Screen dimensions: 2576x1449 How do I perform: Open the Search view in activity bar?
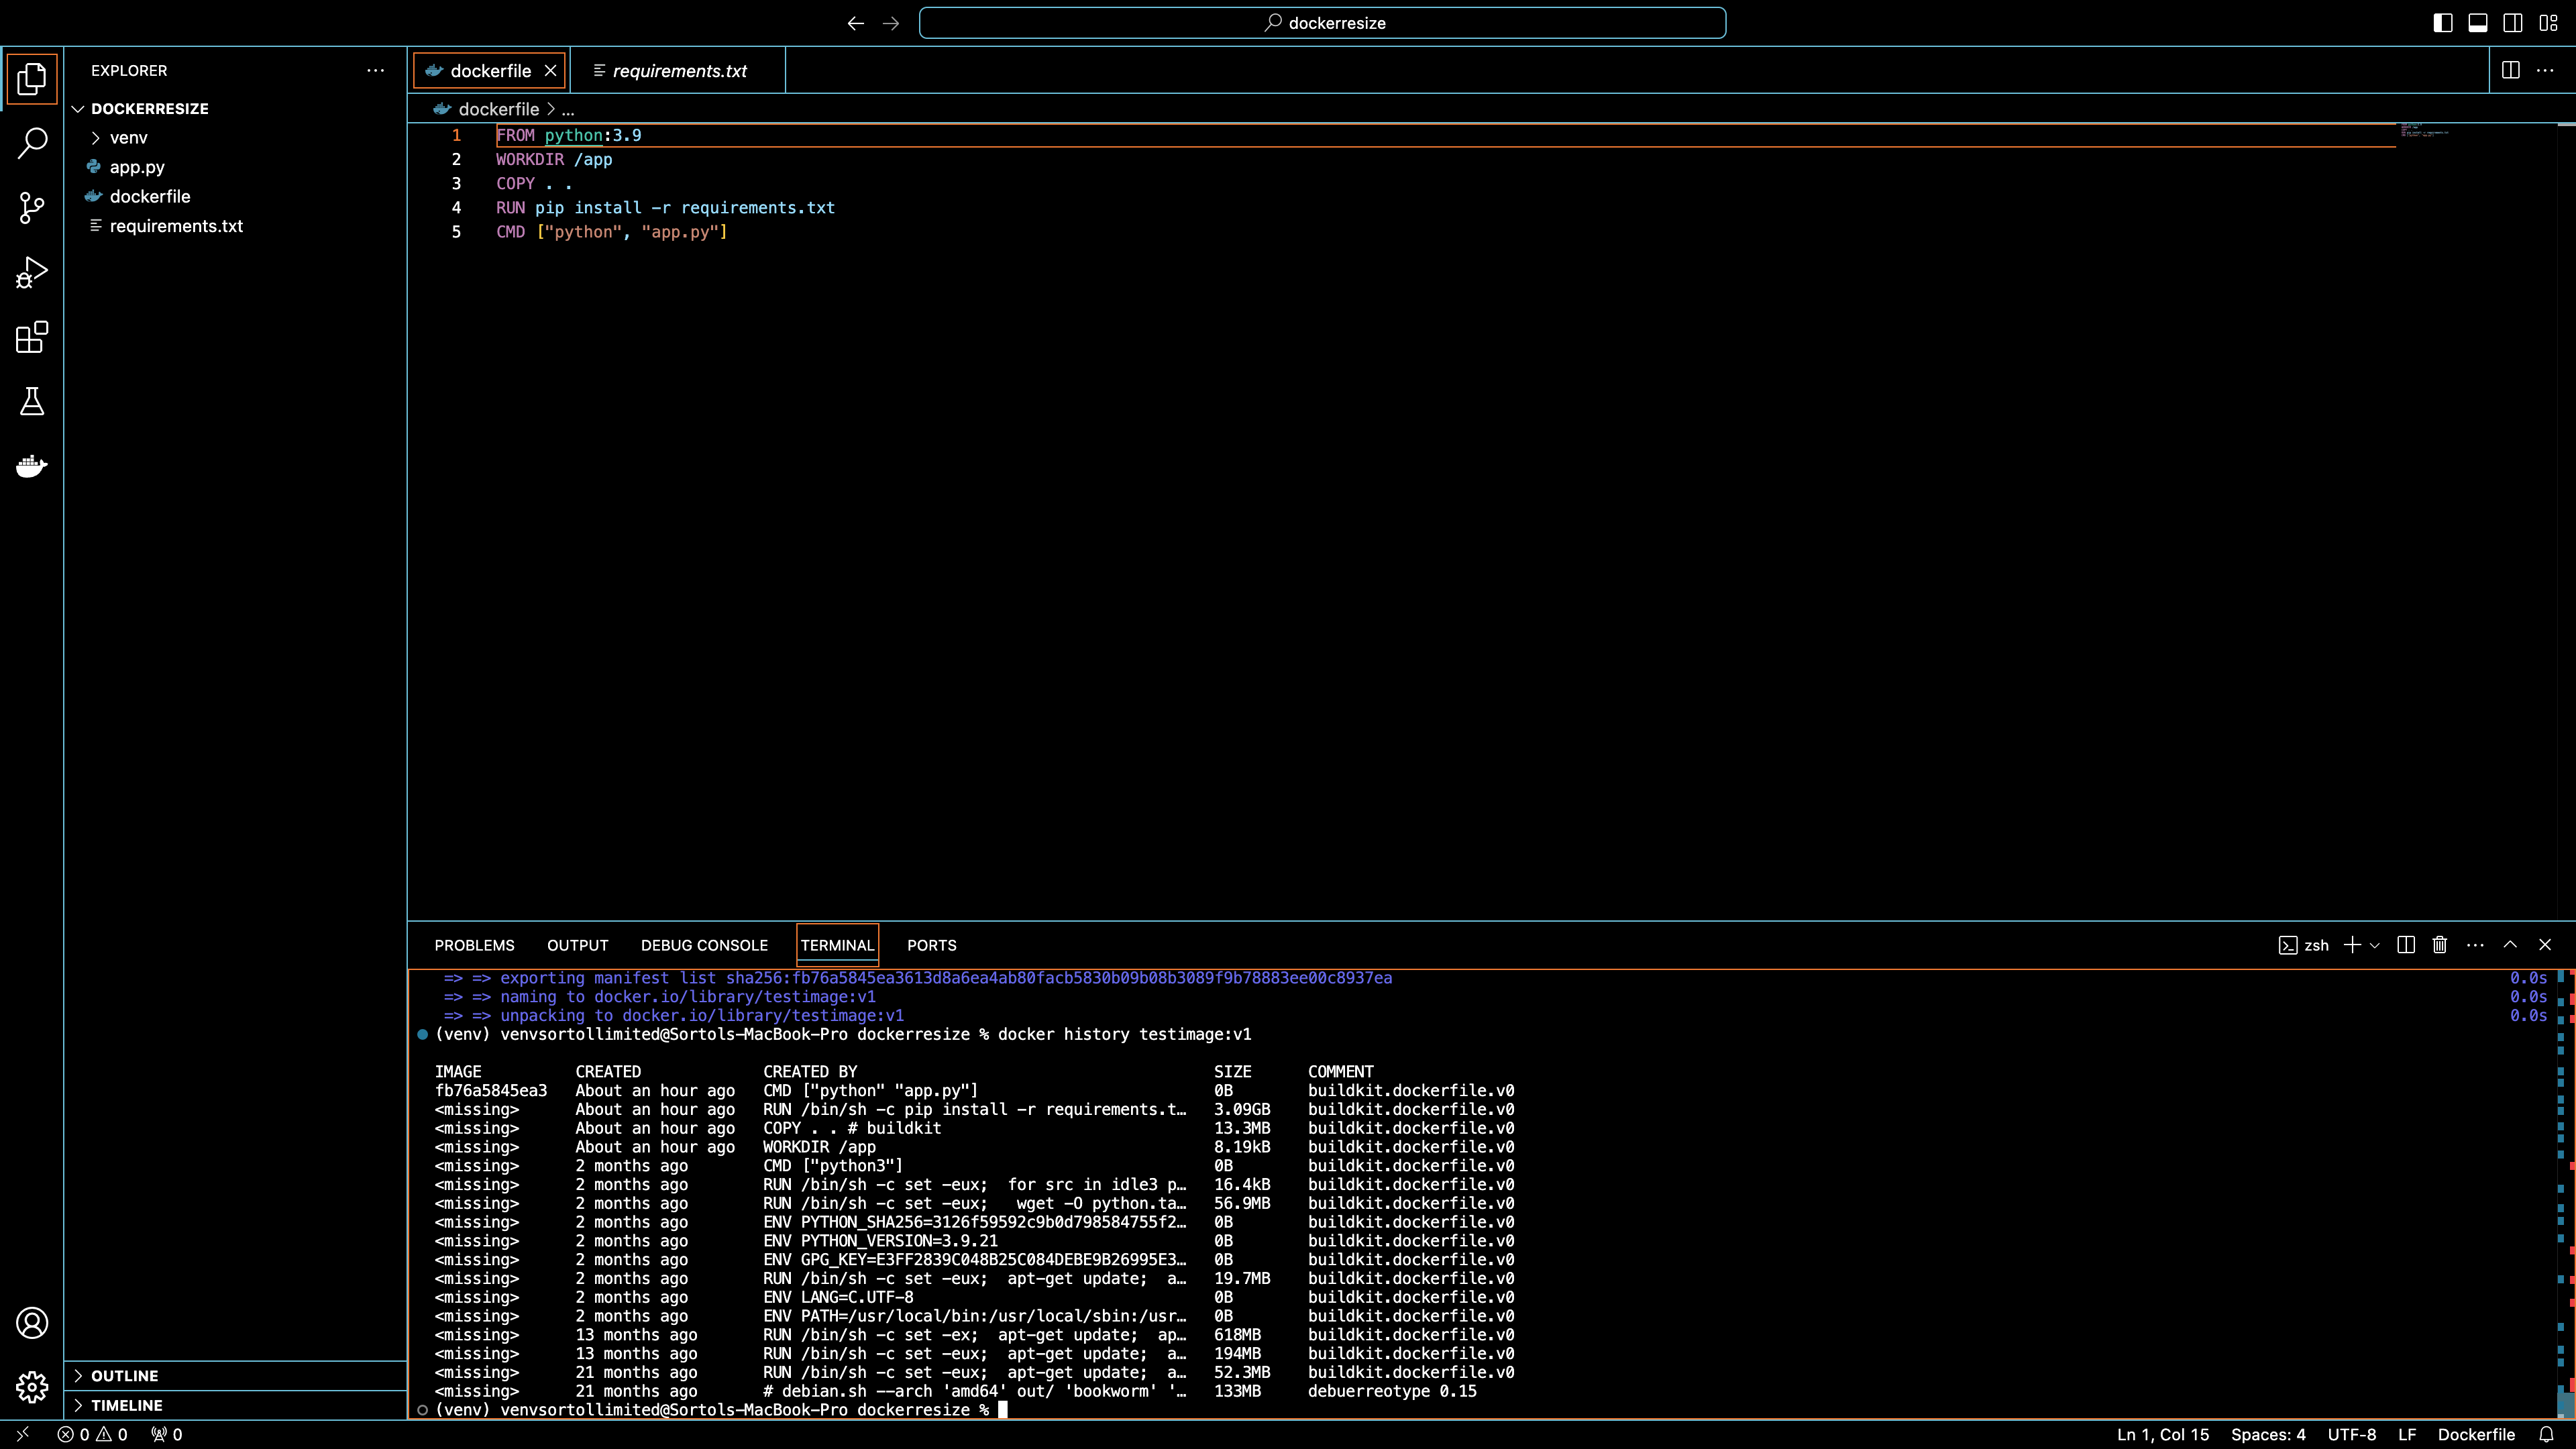pyautogui.click(x=32, y=143)
